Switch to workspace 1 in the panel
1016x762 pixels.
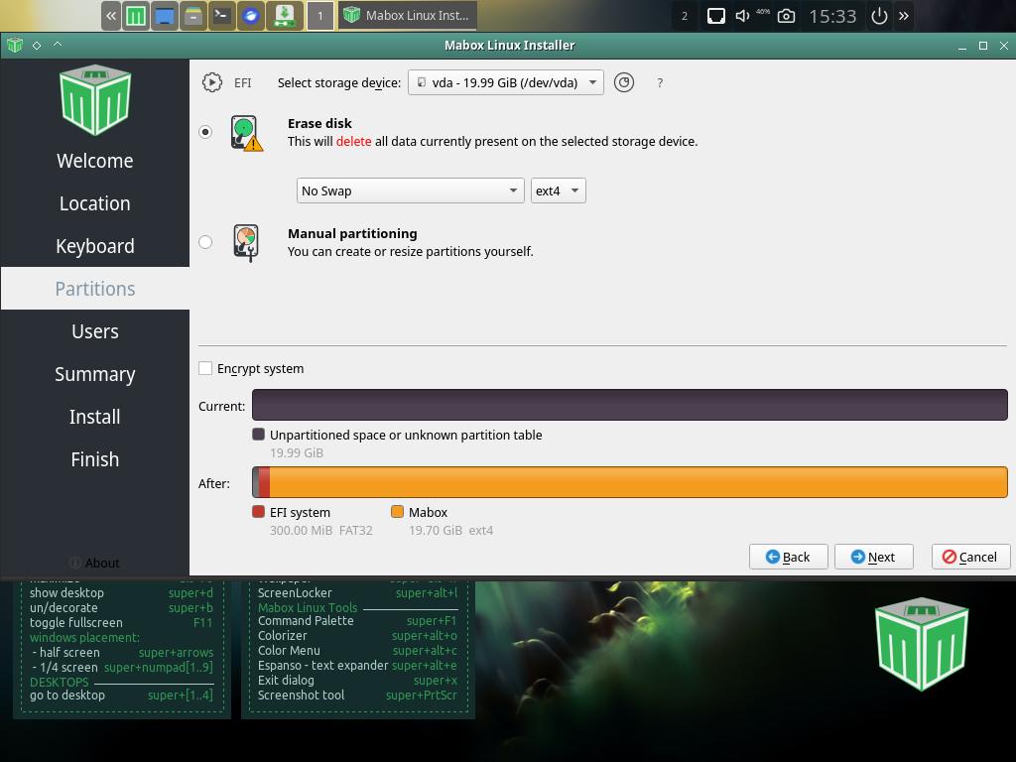pyautogui.click(x=320, y=16)
